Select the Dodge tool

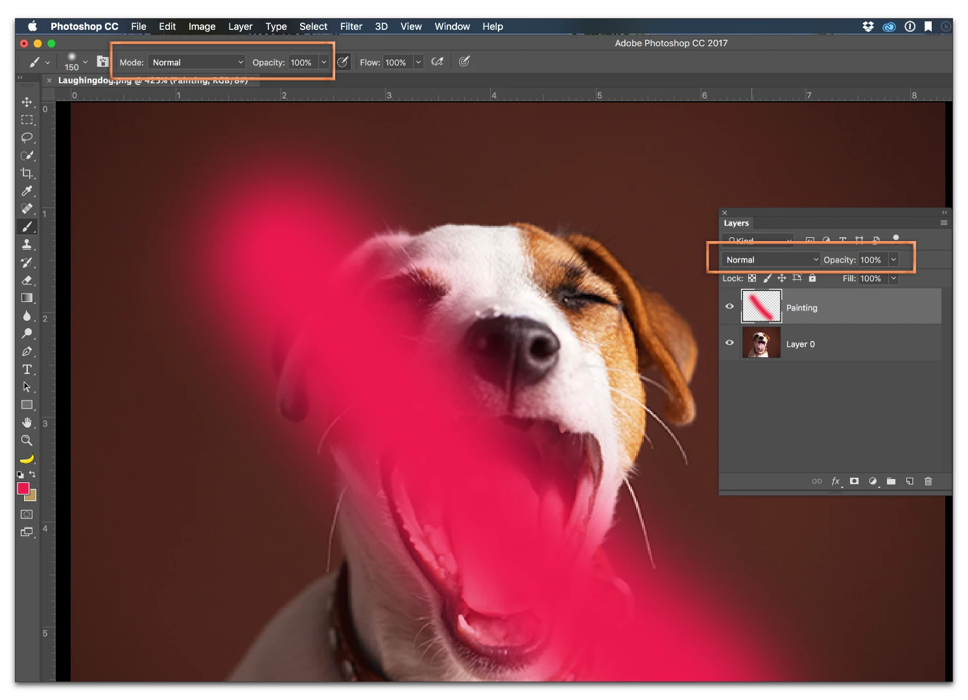point(27,334)
